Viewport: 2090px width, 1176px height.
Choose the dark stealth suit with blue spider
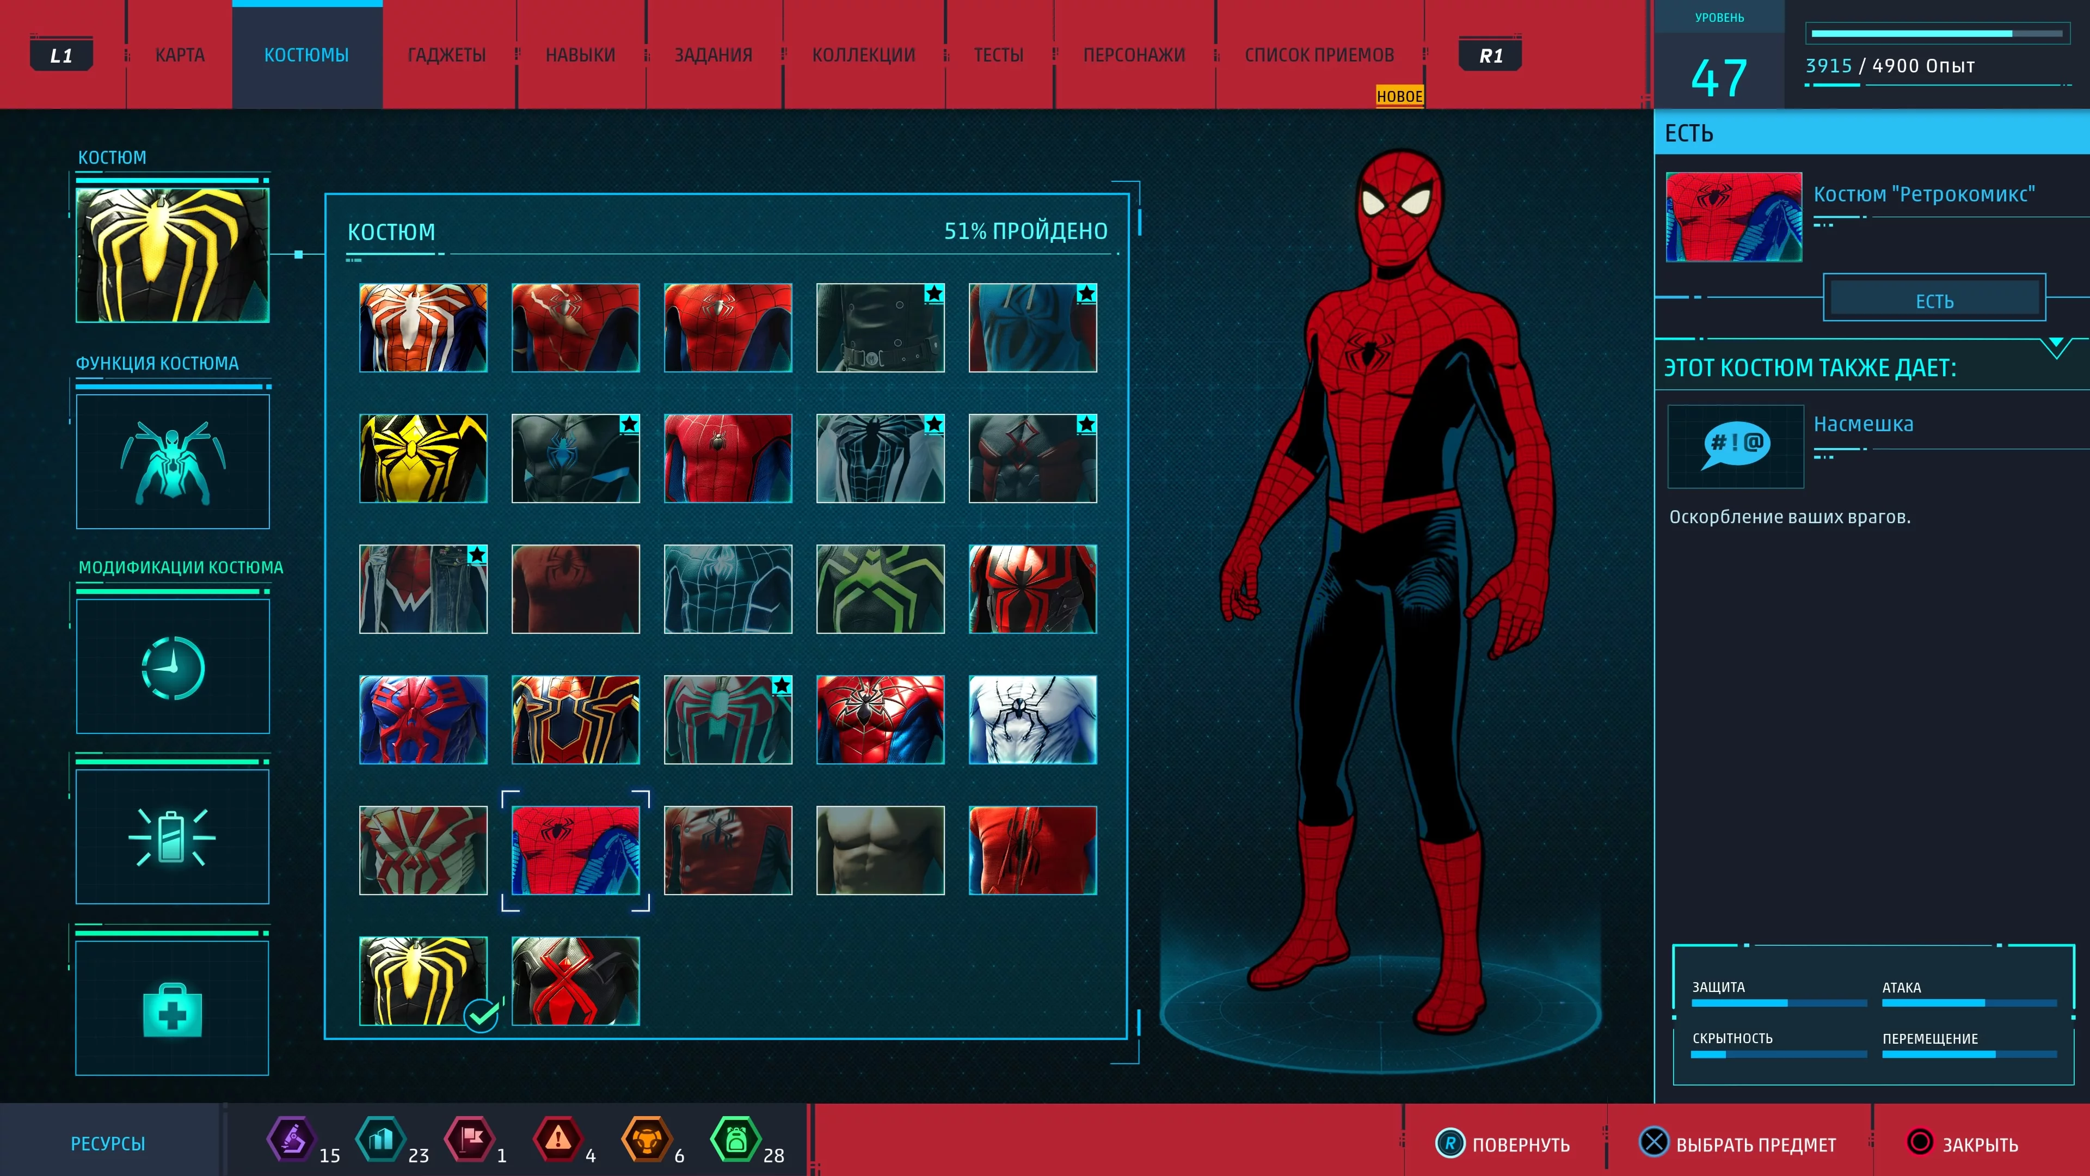[x=576, y=458]
